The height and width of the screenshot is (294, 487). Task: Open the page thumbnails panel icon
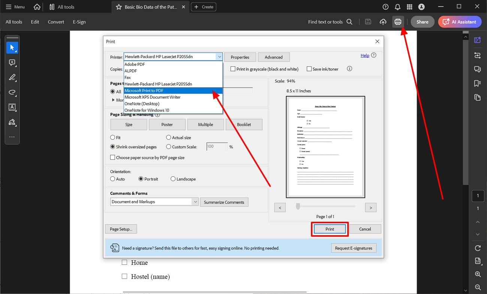pyautogui.click(x=477, y=97)
